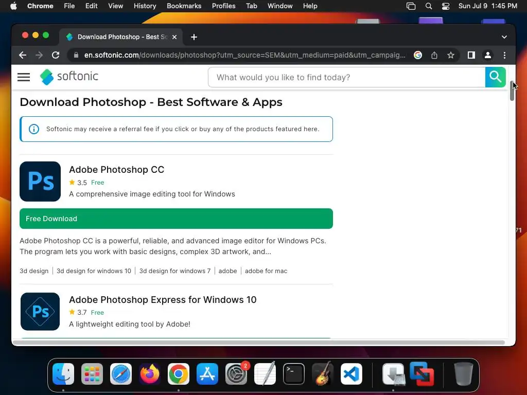Bookmark this tab with star icon
The width and height of the screenshot is (527, 395).
pyautogui.click(x=451, y=55)
